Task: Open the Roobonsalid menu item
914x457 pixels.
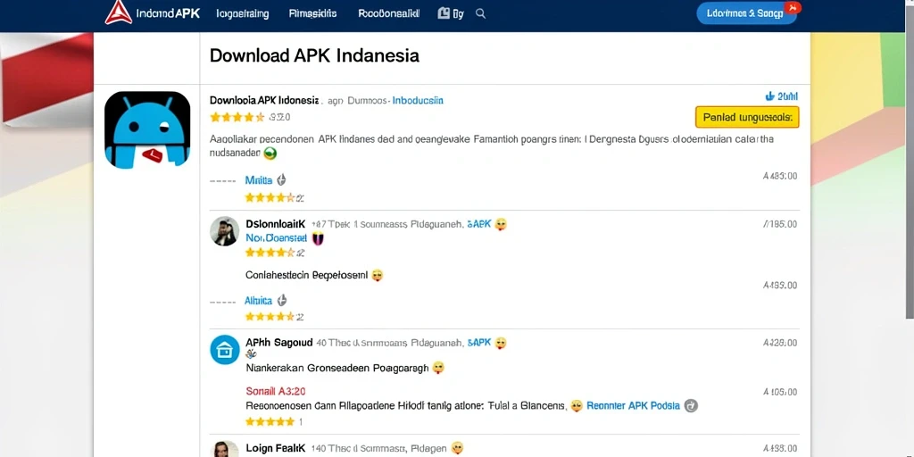Action: point(389,13)
